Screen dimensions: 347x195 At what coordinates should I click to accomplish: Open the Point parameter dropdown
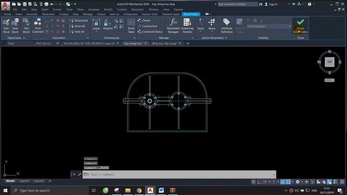(201, 31)
